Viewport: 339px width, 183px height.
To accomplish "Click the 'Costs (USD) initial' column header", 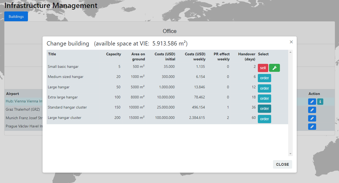I will [x=165, y=57].
